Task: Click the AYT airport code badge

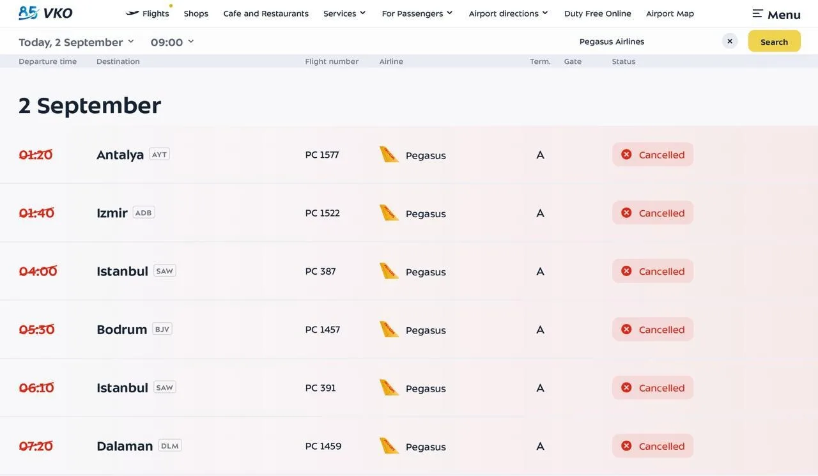Action: tap(159, 154)
